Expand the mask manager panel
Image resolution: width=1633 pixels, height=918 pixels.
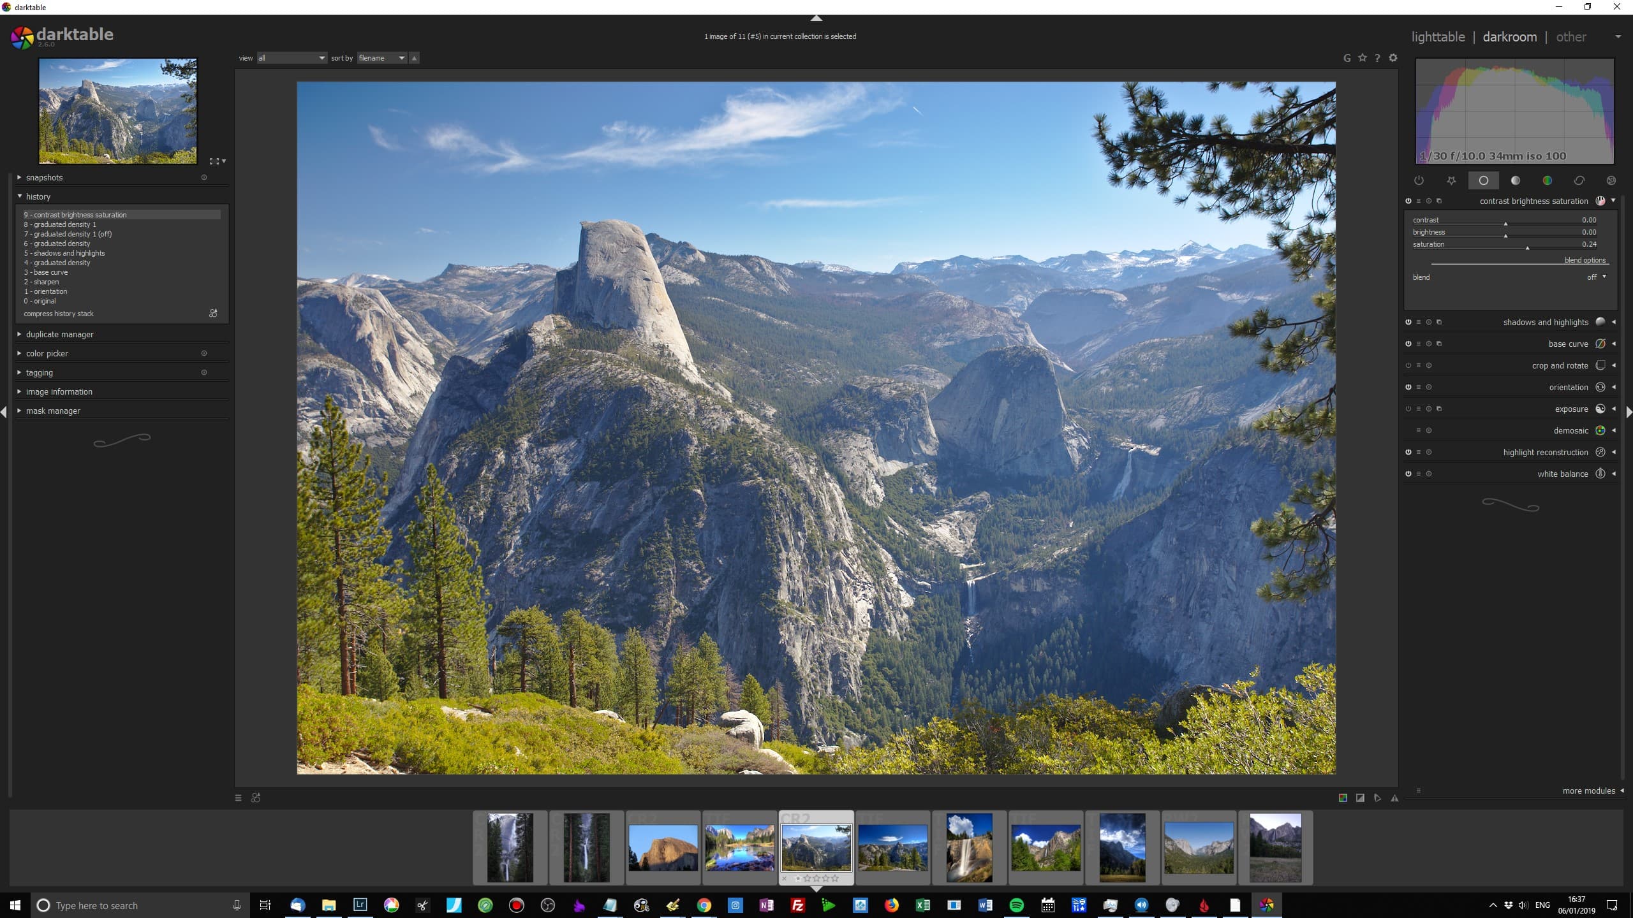53,411
